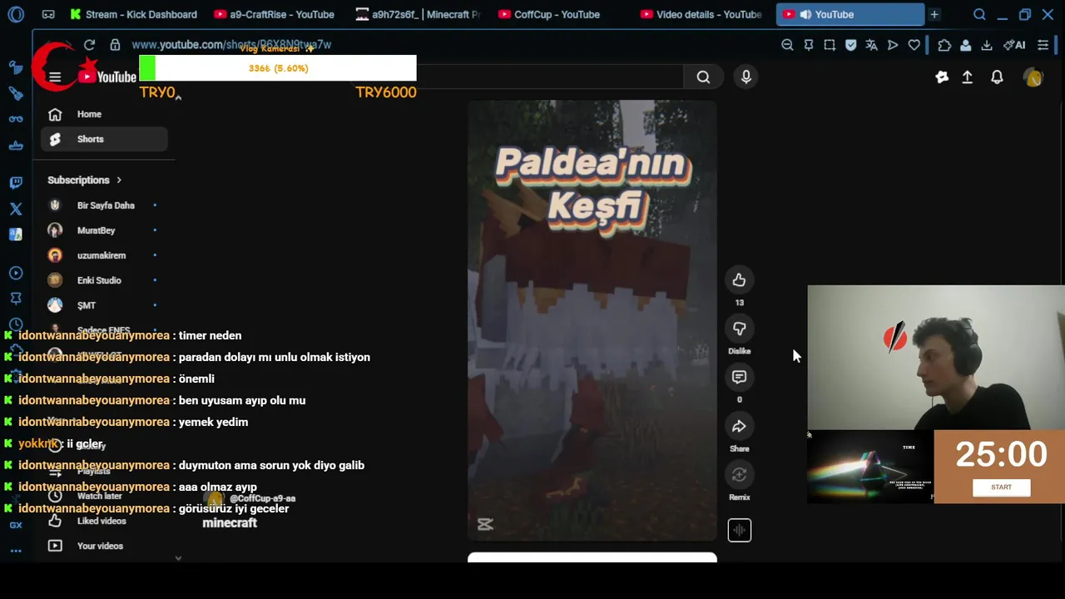Open YouTube notifications bell
This screenshot has height=599, width=1065.
pyautogui.click(x=997, y=77)
